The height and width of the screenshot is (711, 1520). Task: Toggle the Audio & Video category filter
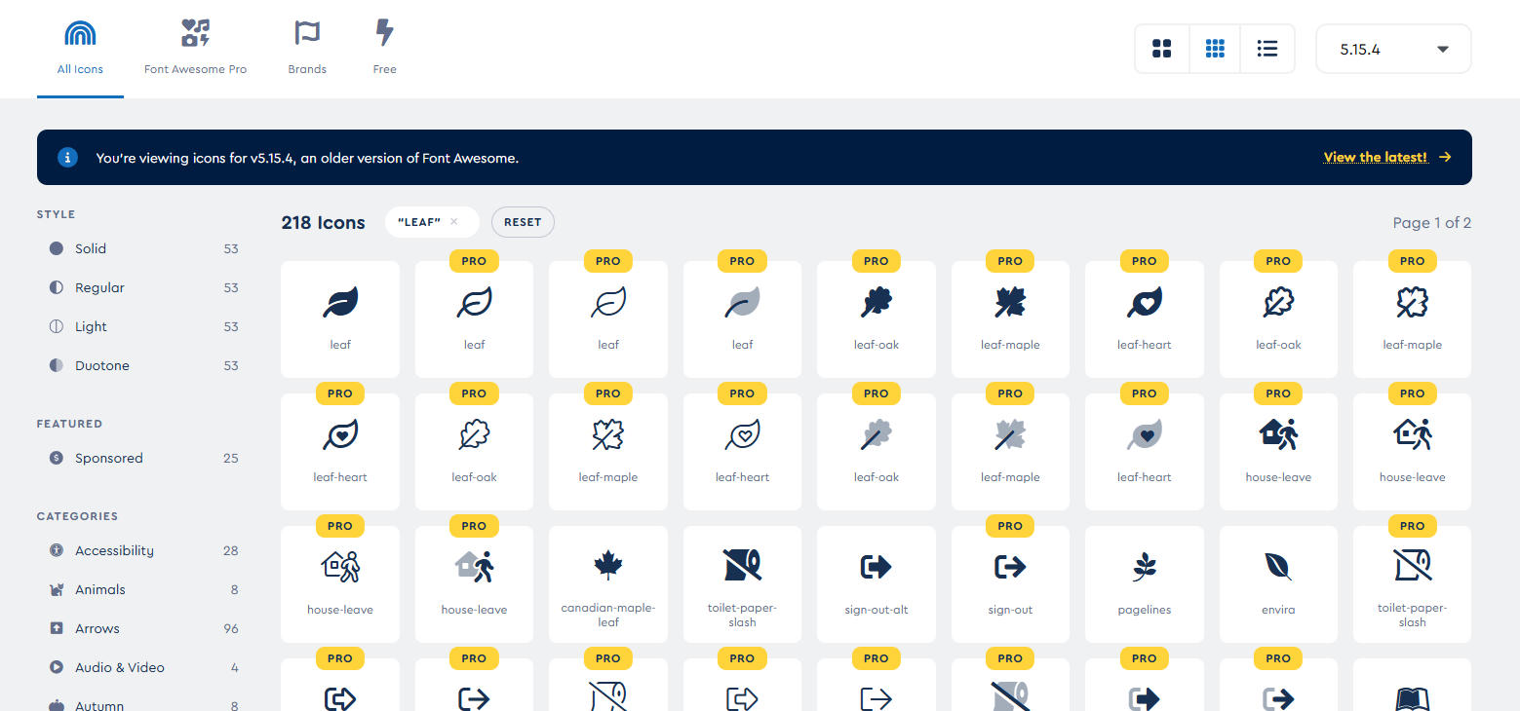tap(143, 667)
